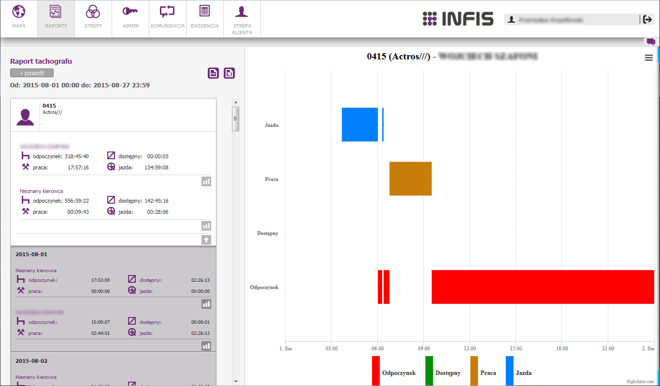The width and height of the screenshot is (660, 386).
Task: Open the chart context hamburger menu
Action: (x=649, y=58)
